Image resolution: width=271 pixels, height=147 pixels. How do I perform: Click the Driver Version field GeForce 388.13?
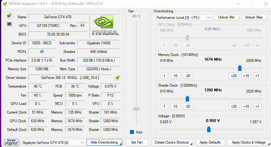click(70, 78)
